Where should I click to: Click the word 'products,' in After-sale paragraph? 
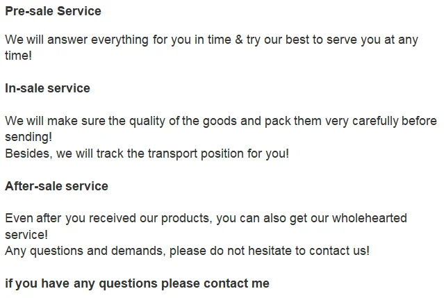(x=188, y=218)
